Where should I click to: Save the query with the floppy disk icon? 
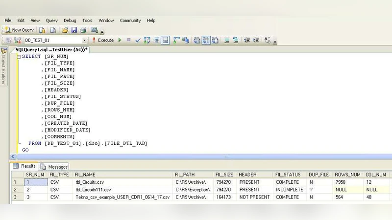tap(74, 30)
